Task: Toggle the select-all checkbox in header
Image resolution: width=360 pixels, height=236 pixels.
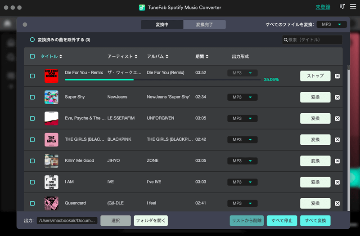Action: [x=32, y=57]
